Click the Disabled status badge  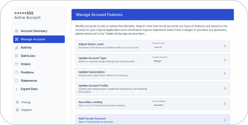[158, 105]
